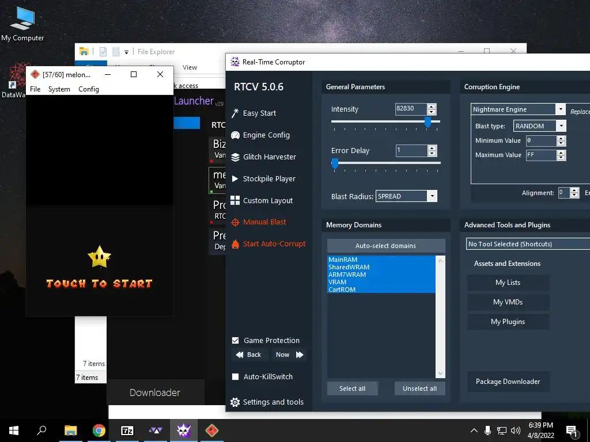590x442 pixels.
Task: Open volume speaker tray icon
Action: tap(516, 430)
